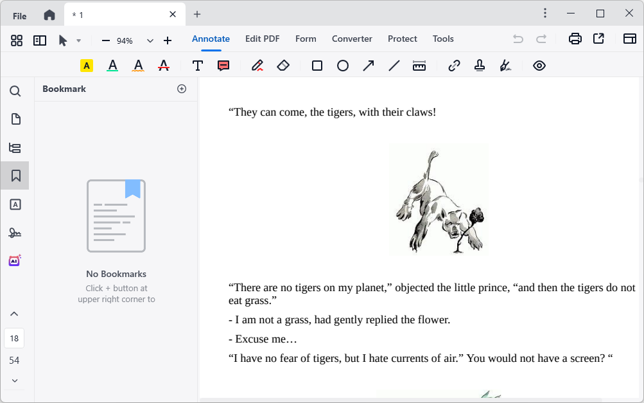Open the Converter tab

(x=352, y=39)
